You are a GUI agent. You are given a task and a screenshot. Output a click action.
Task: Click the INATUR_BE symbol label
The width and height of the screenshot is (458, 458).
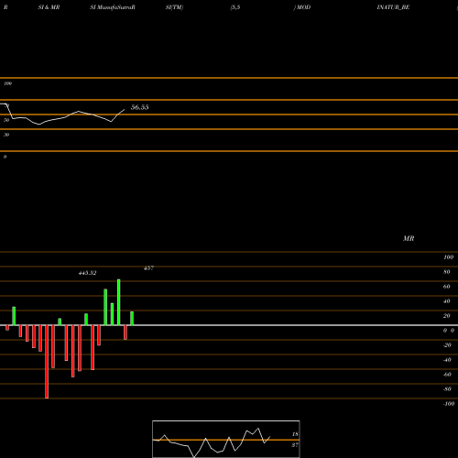[x=393, y=7]
